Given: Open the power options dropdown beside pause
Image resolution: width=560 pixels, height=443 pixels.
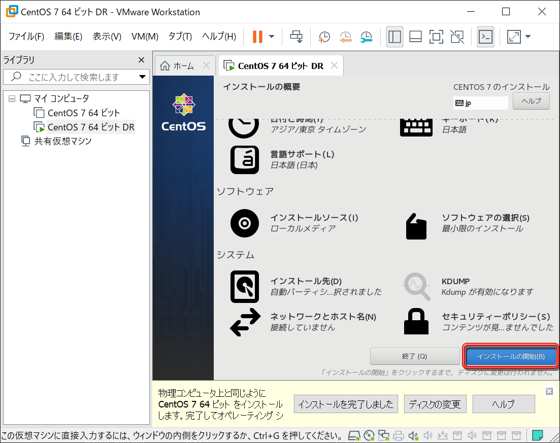Looking at the screenshot, I should (x=272, y=37).
